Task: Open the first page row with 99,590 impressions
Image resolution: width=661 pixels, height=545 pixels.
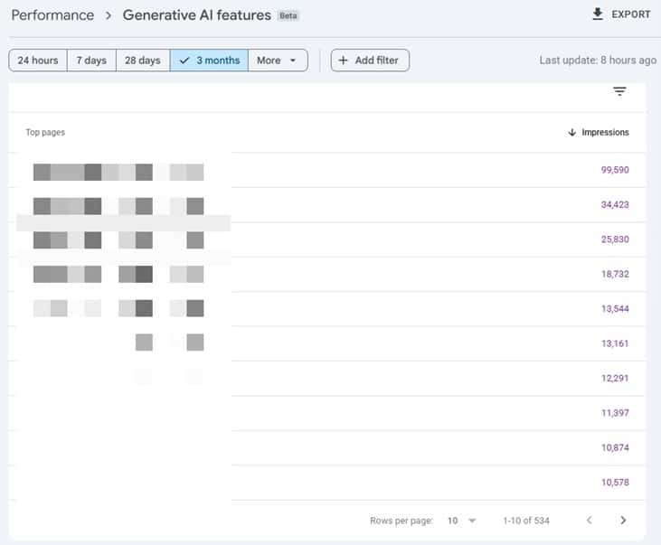Action: pyautogui.click(x=327, y=170)
